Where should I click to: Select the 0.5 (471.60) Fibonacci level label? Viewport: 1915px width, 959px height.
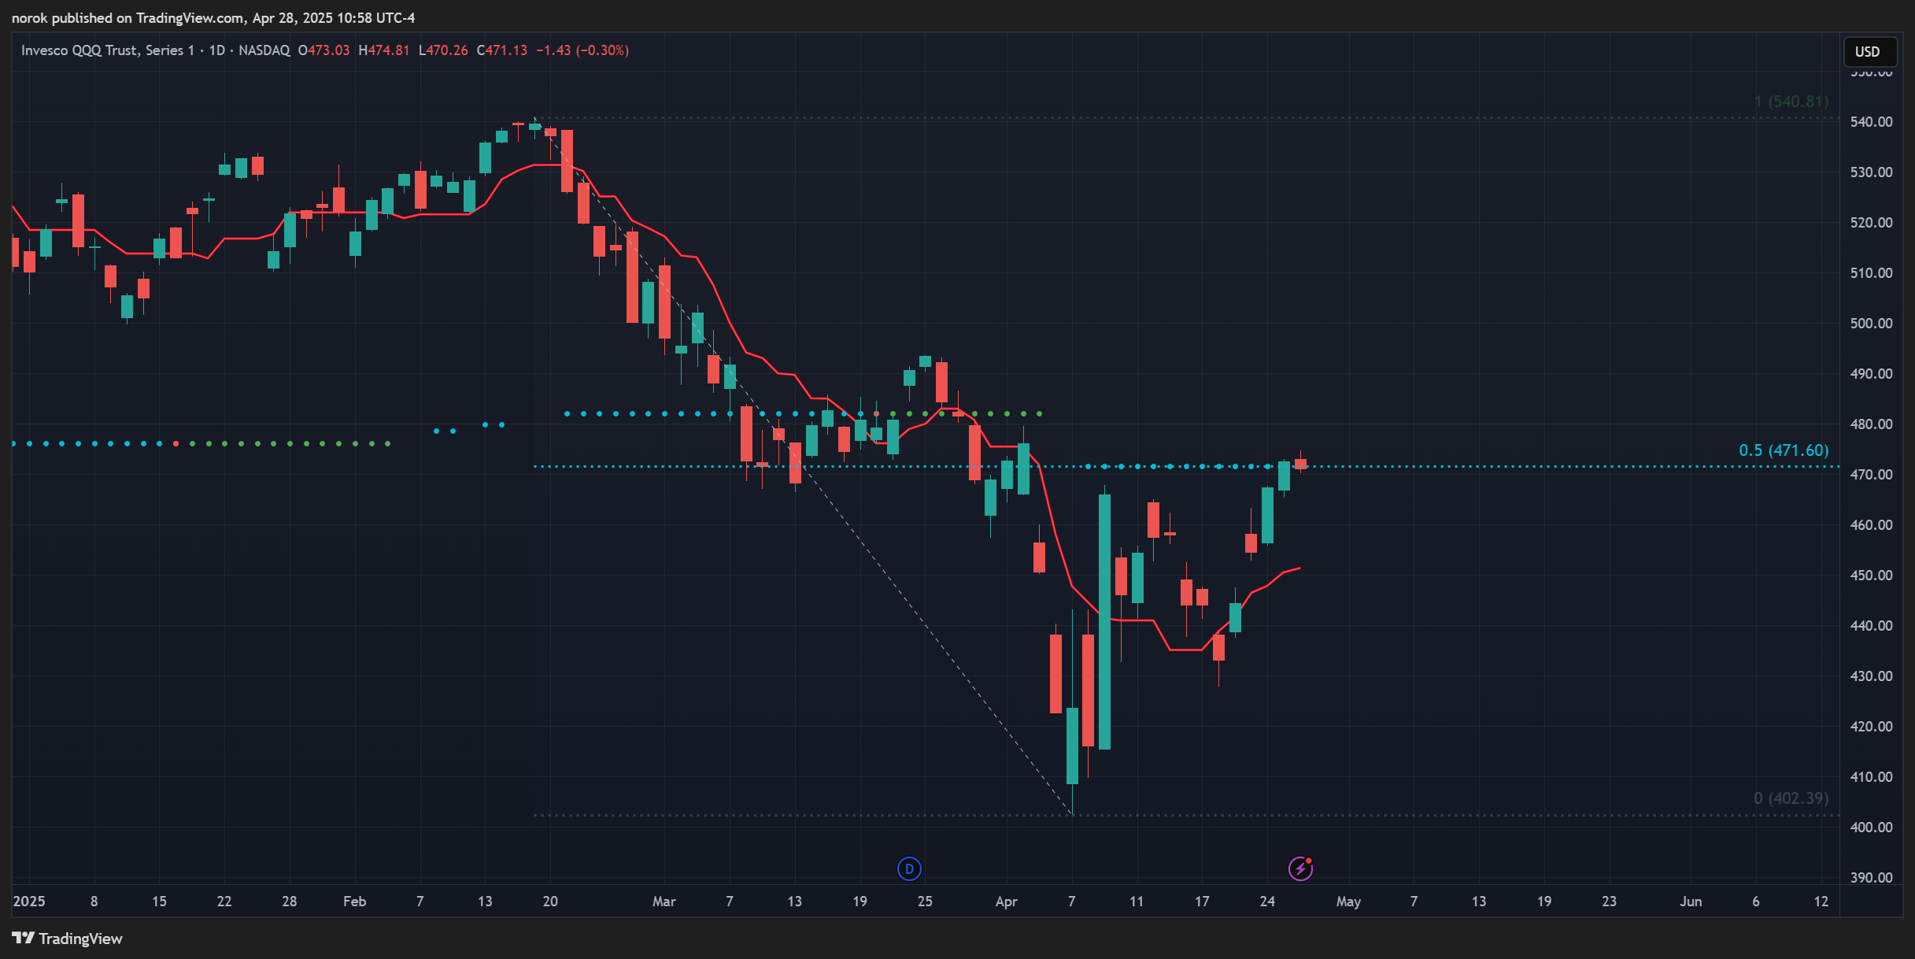click(1784, 450)
